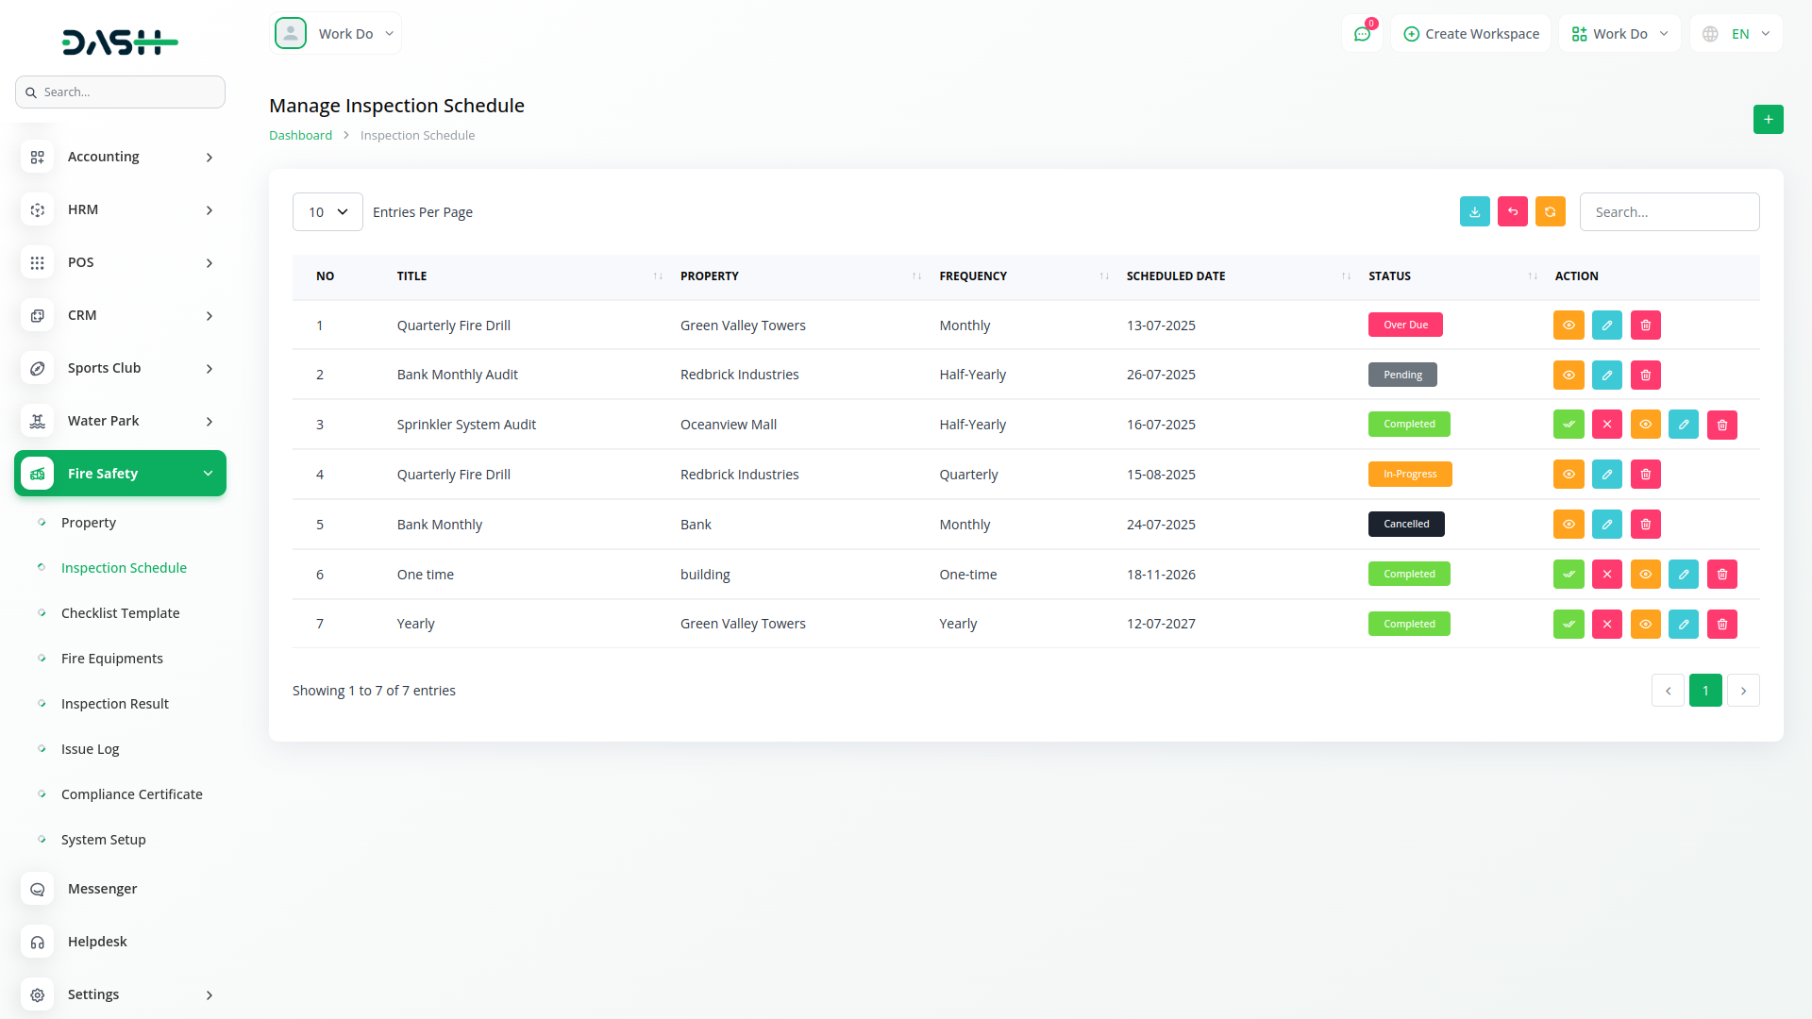The image size is (1812, 1019).
Task: Click the green add schedule plus button
Action: click(x=1768, y=119)
